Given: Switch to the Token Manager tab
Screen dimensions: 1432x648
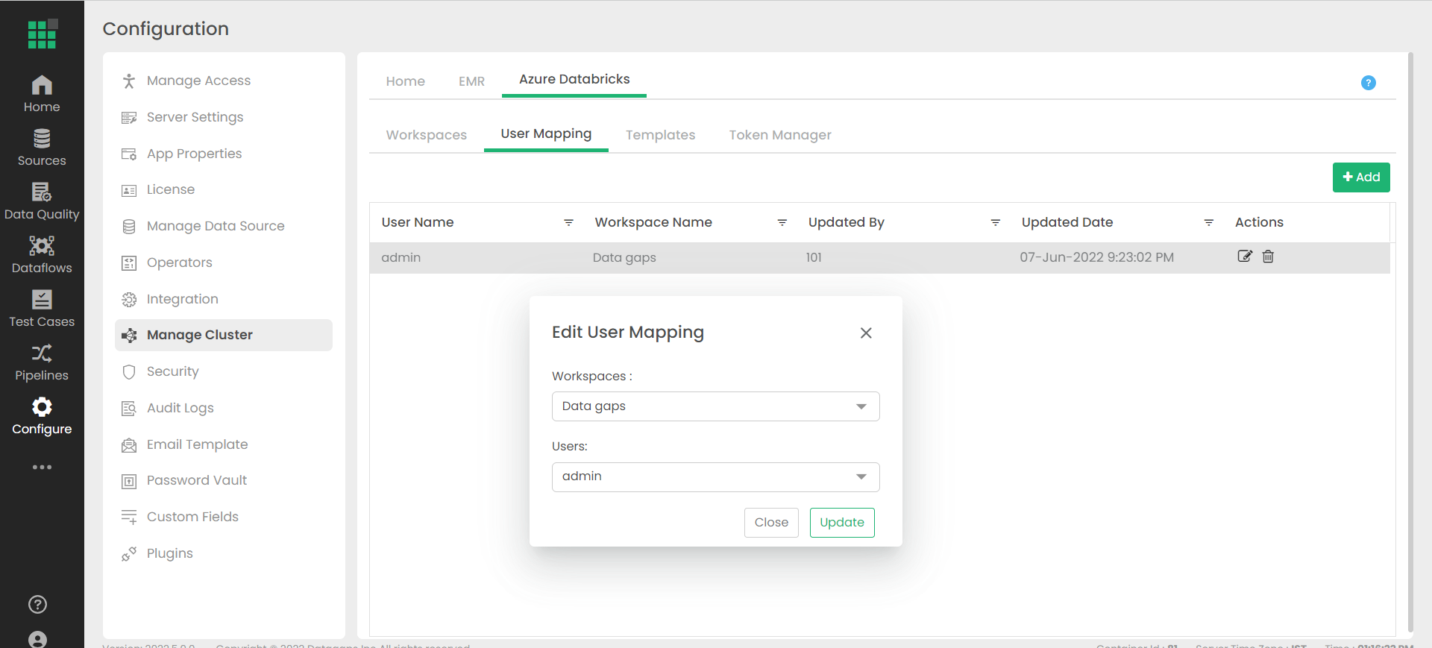Looking at the screenshot, I should [x=780, y=135].
